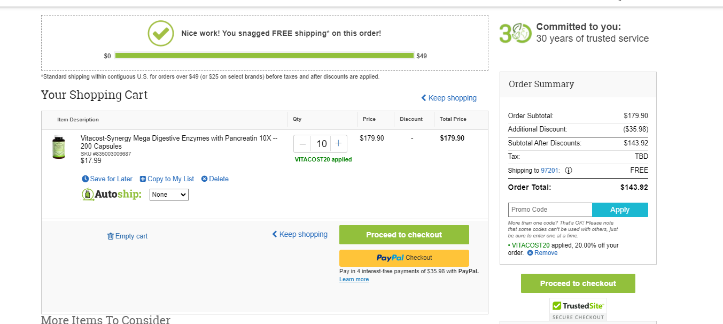Click the Remove promo code x icon
This screenshot has height=324, width=723.
[x=530, y=253]
